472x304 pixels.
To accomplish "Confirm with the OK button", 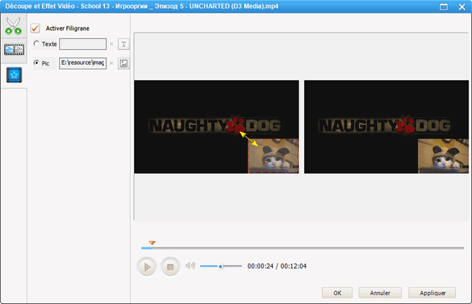I will 337,293.
